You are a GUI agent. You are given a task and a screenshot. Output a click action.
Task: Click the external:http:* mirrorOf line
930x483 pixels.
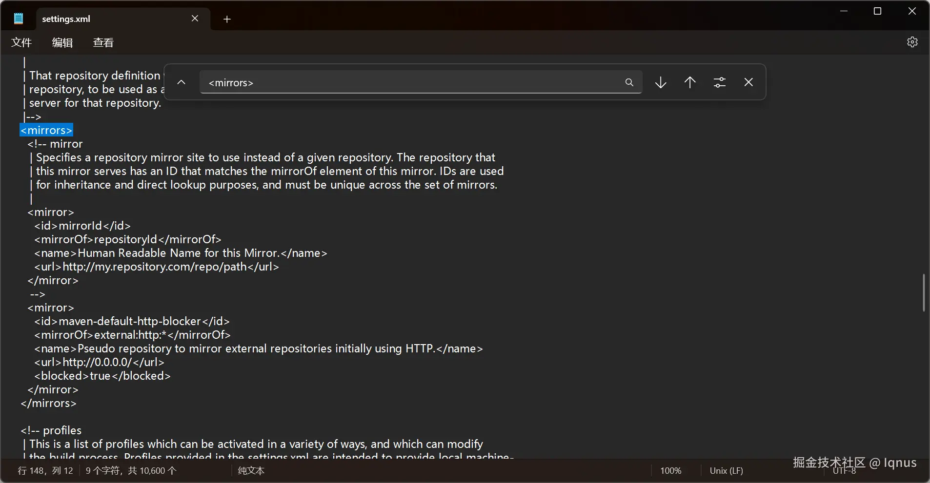click(x=132, y=335)
